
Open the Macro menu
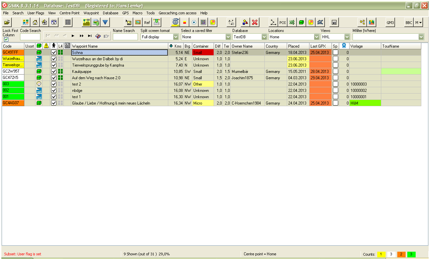click(137, 13)
